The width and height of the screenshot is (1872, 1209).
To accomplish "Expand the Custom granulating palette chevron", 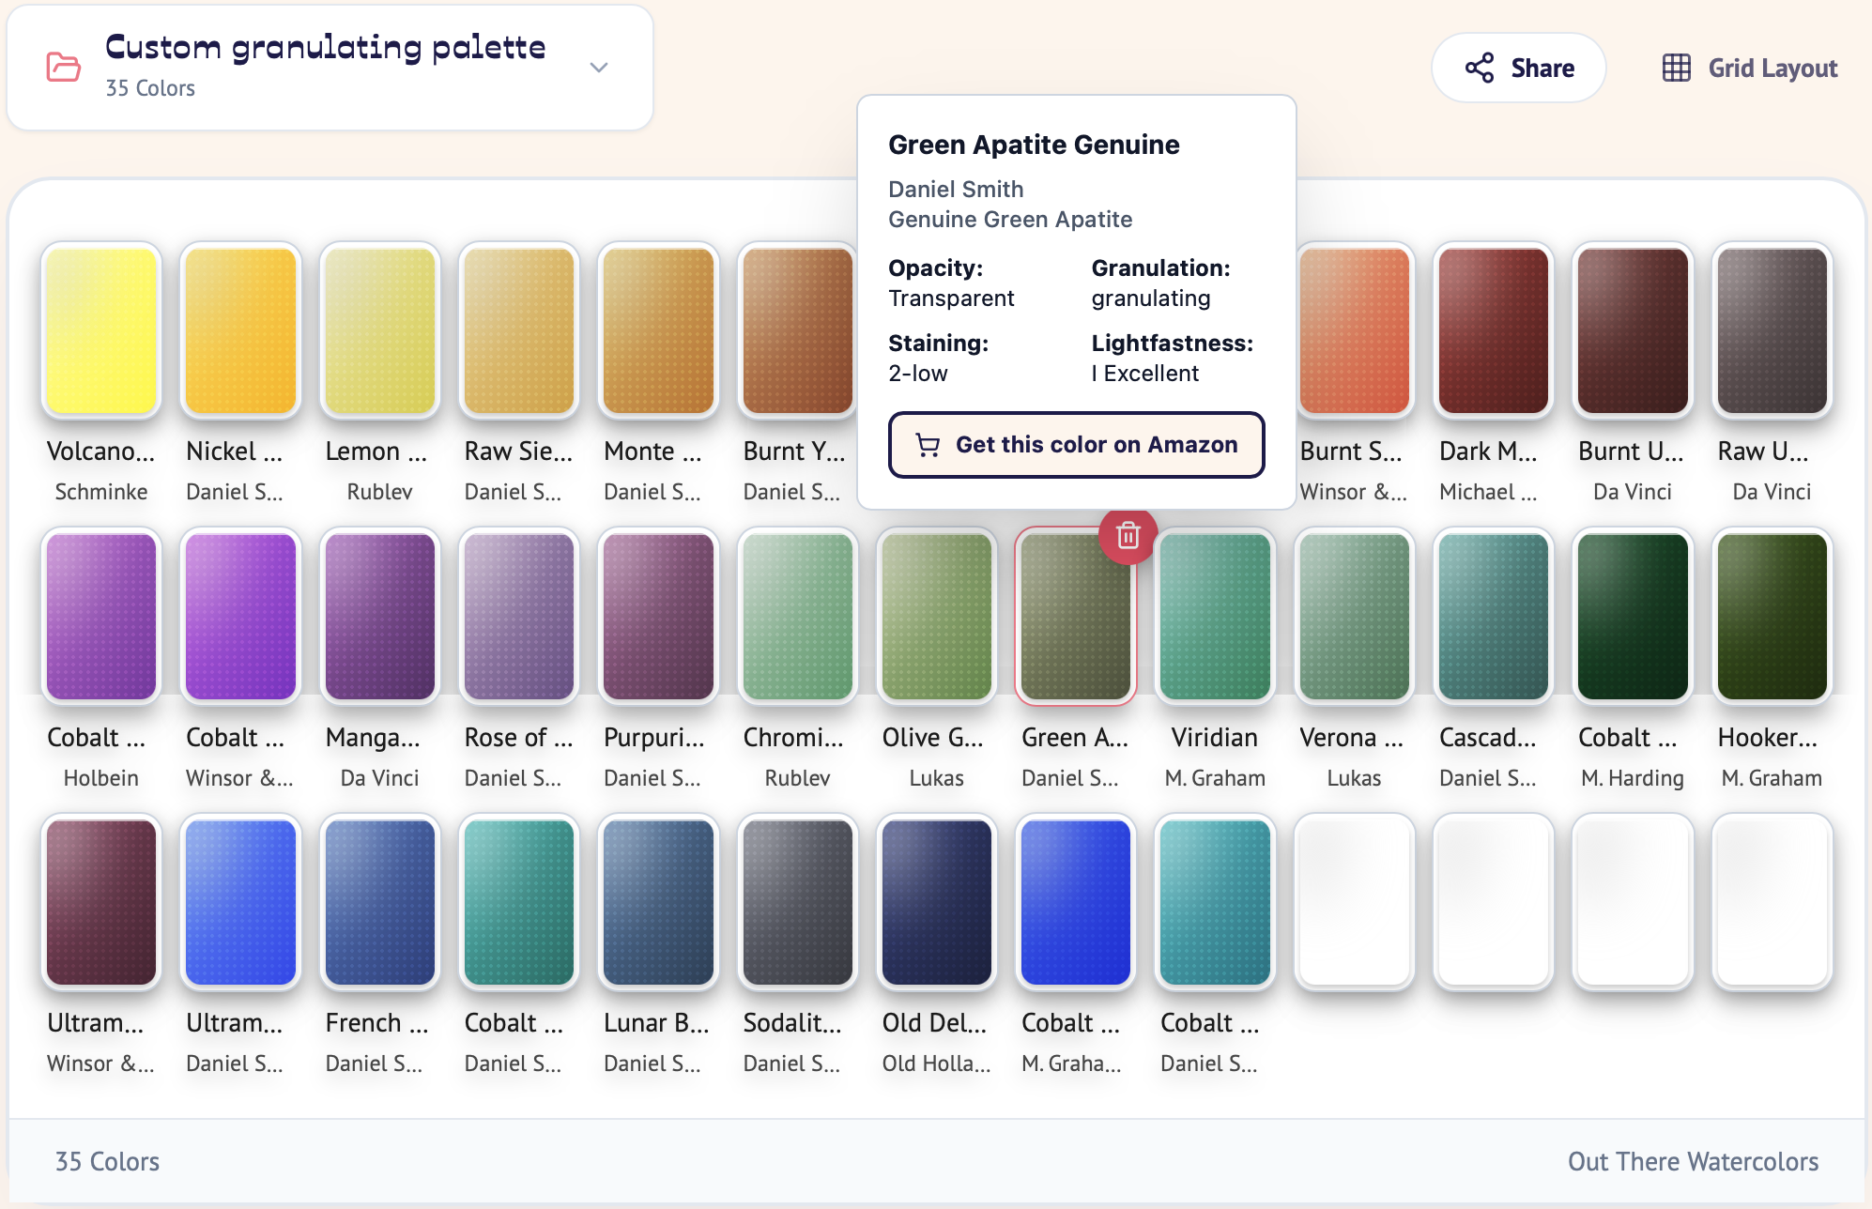I will (x=599, y=68).
